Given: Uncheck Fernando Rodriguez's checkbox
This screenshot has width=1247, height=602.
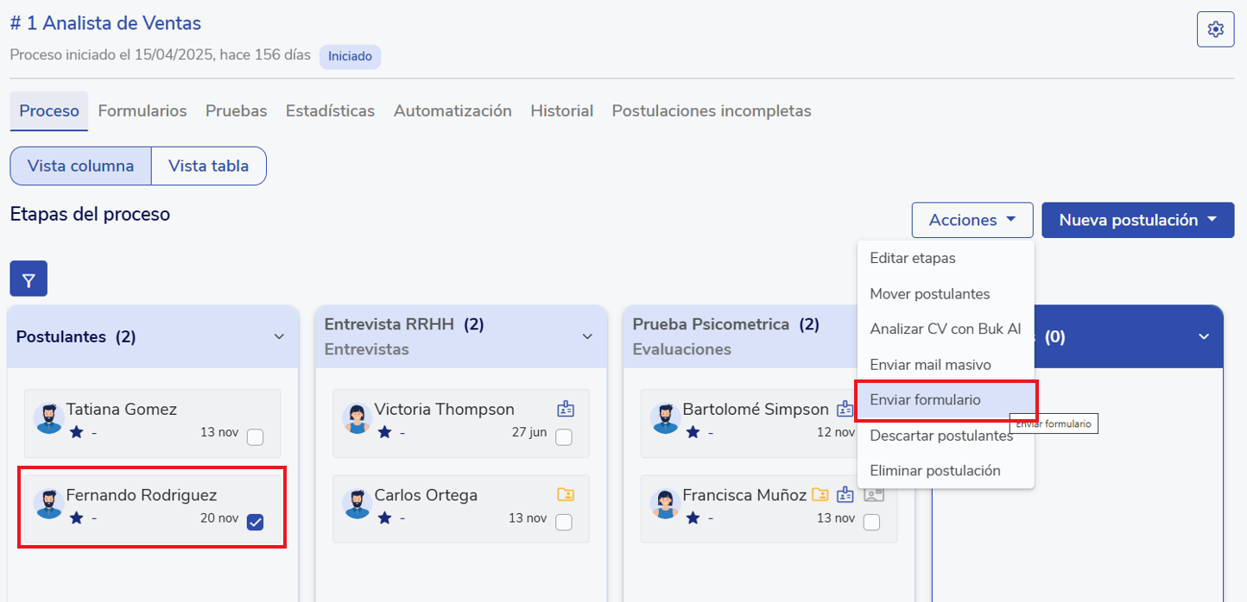Looking at the screenshot, I should pos(255,522).
